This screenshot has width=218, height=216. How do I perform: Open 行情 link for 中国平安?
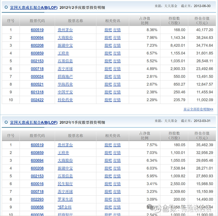(117, 92)
